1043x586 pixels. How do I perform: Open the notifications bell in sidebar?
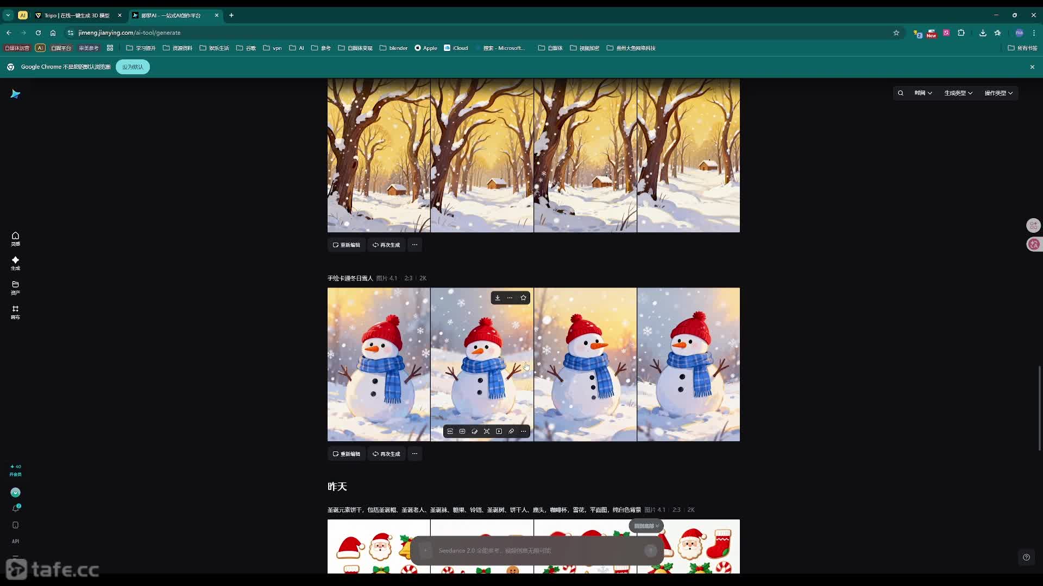tap(15, 508)
